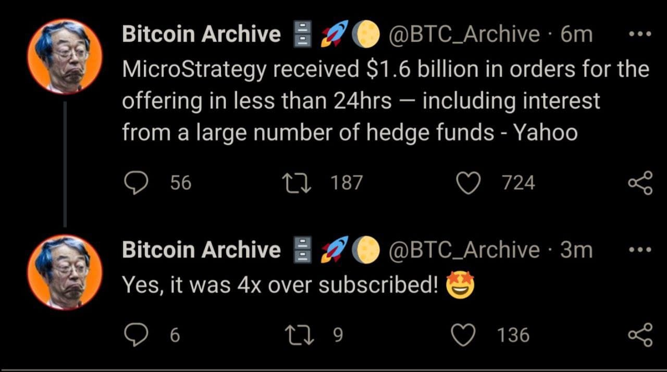This screenshot has width=667, height=372.
Task: Like the '4x over subscribed' tweet
Action: [x=463, y=335]
